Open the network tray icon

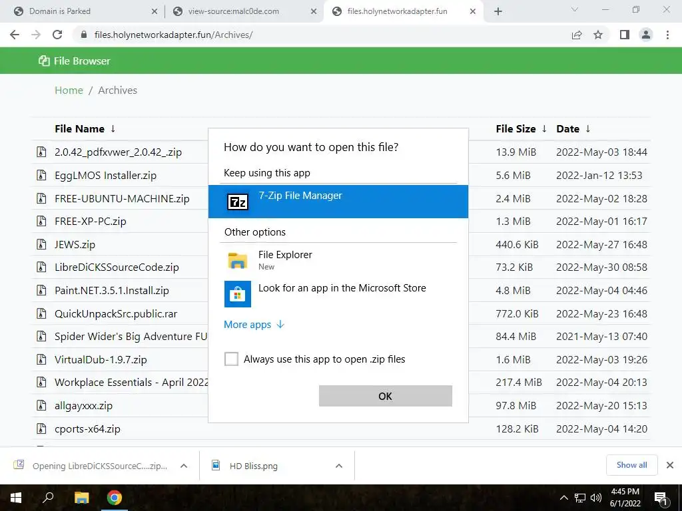tap(580, 498)
